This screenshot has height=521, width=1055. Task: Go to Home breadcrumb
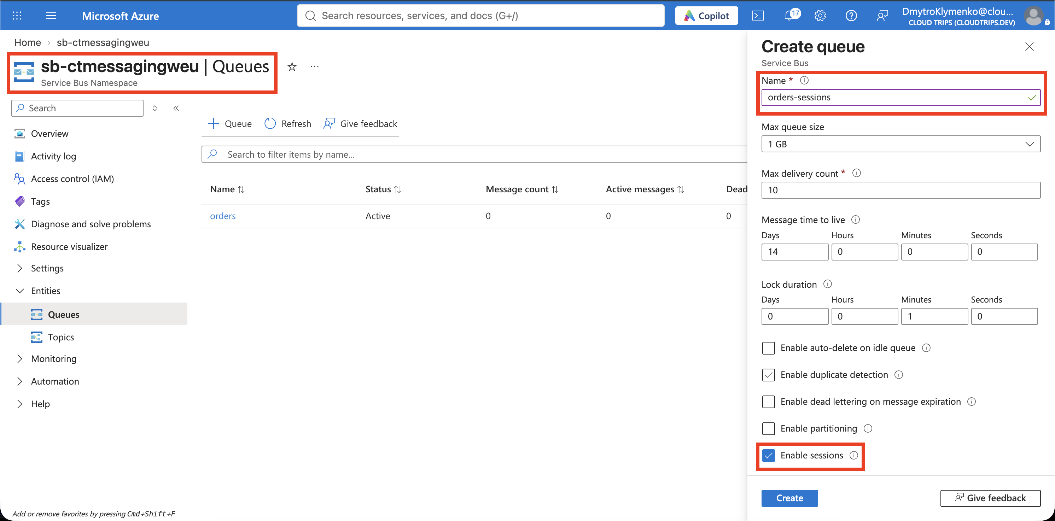click(28, 43)
